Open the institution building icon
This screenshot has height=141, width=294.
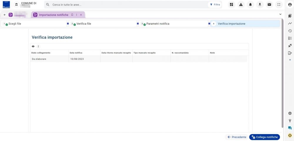pos(16,5)
